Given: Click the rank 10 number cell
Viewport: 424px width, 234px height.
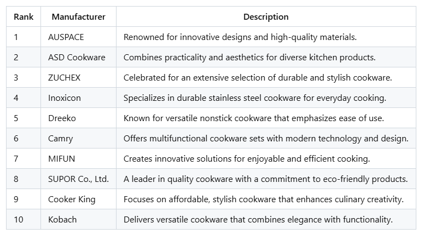Looking at the screenshot, I should (x=19, y=220).
